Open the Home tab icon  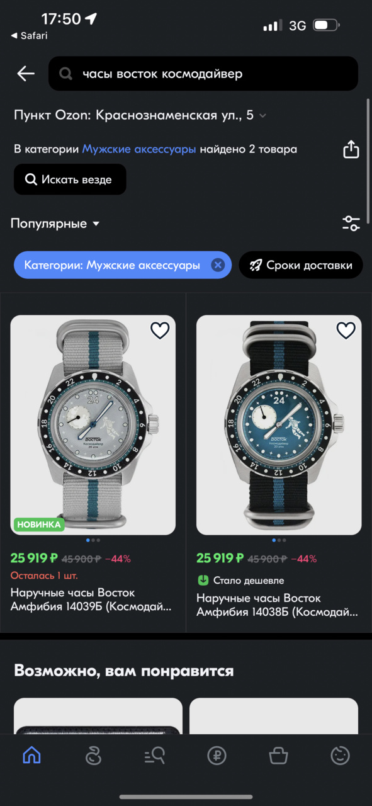coord(31,755)
